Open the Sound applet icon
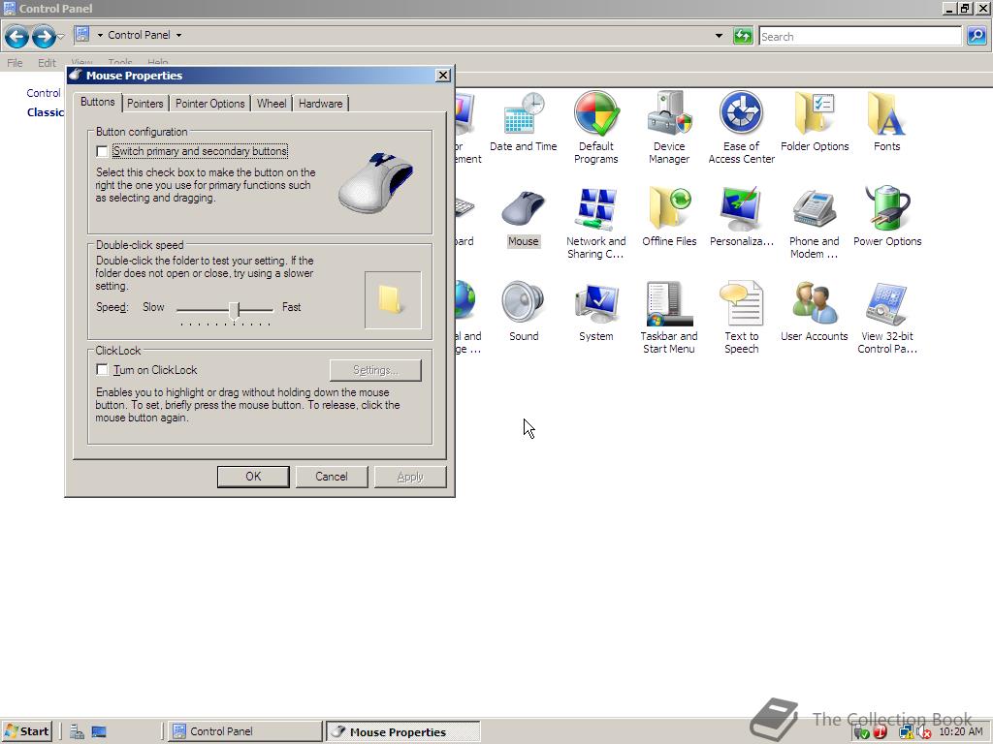 (x=523, y=313)
